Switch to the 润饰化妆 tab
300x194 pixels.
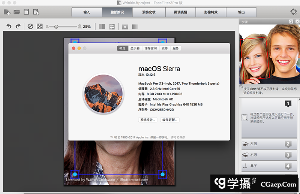(149, 12)
